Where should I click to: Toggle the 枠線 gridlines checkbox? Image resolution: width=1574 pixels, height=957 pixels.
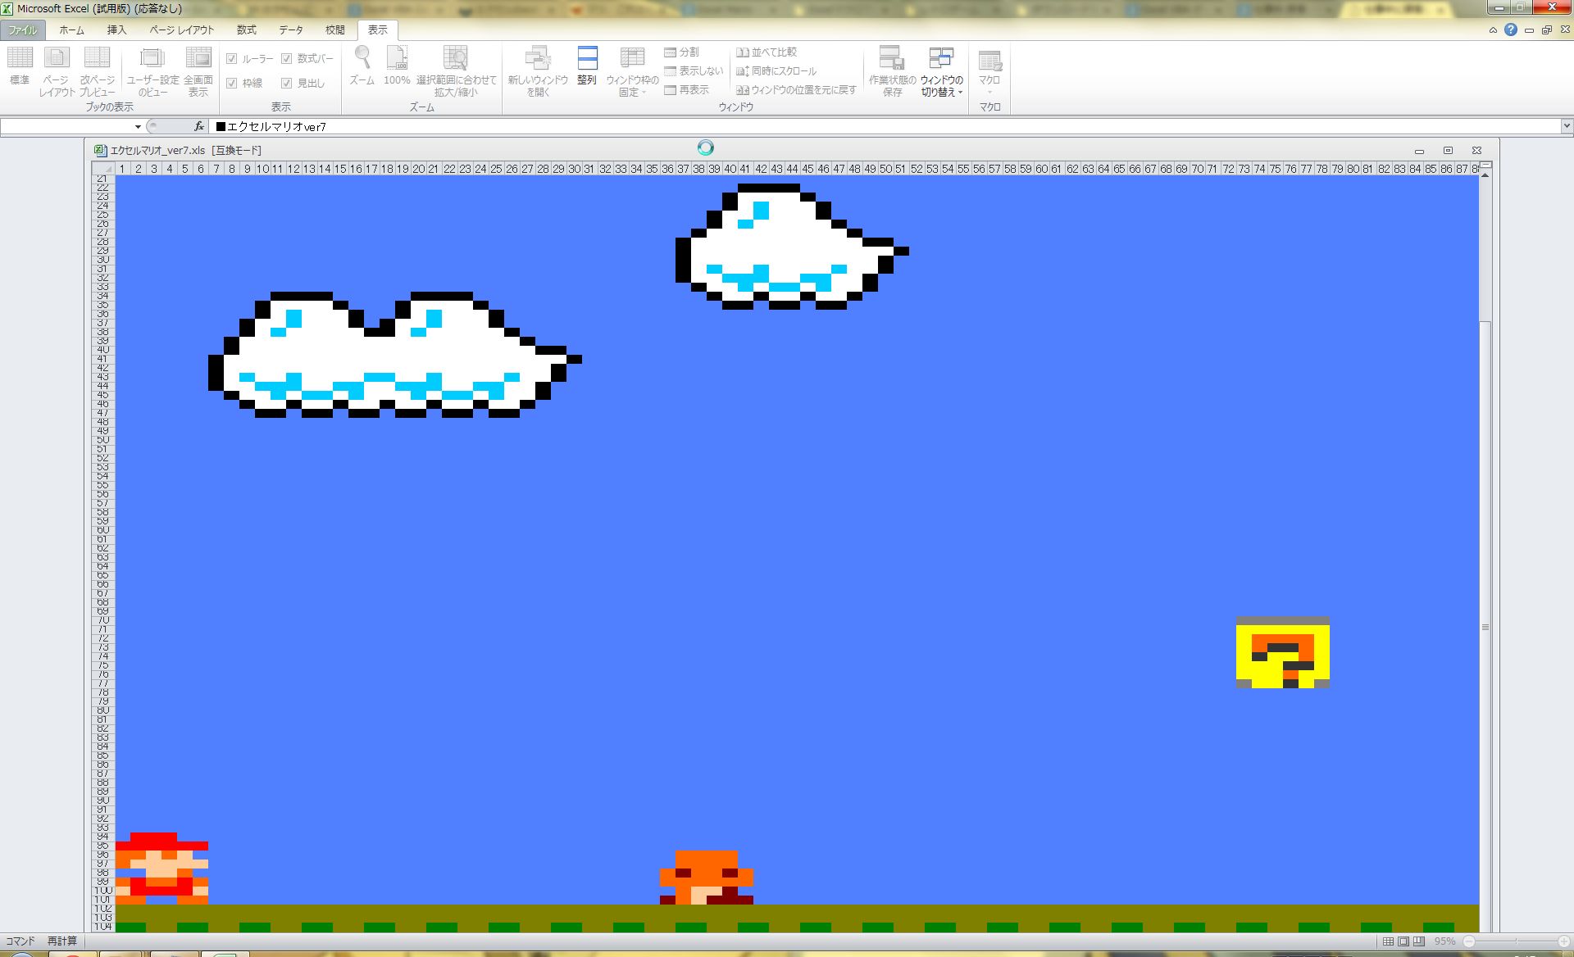pyautogui.click(x=231, y=83)
